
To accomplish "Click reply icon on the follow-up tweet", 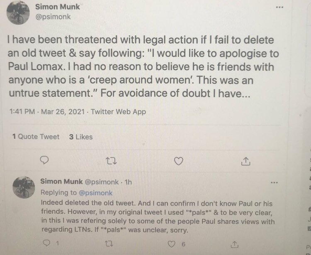I will coord(46,243).
